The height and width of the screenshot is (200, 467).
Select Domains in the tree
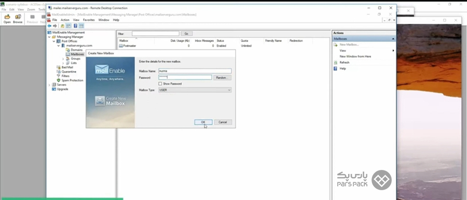[x=77, y=50]
